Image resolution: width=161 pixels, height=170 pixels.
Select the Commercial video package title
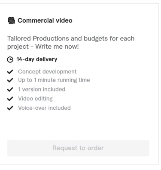pyautogui.click(x=45, y=21)
